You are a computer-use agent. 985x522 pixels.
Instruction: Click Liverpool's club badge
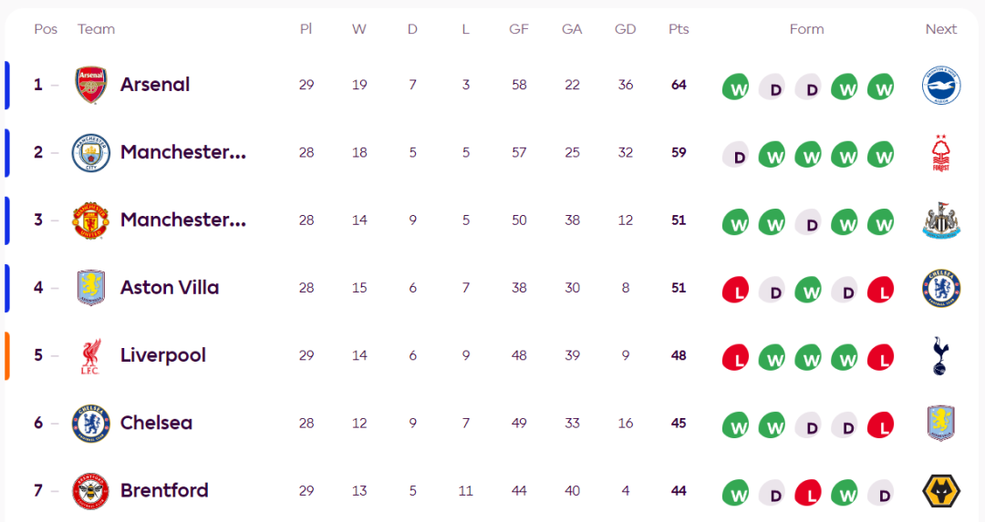(91, 356)
